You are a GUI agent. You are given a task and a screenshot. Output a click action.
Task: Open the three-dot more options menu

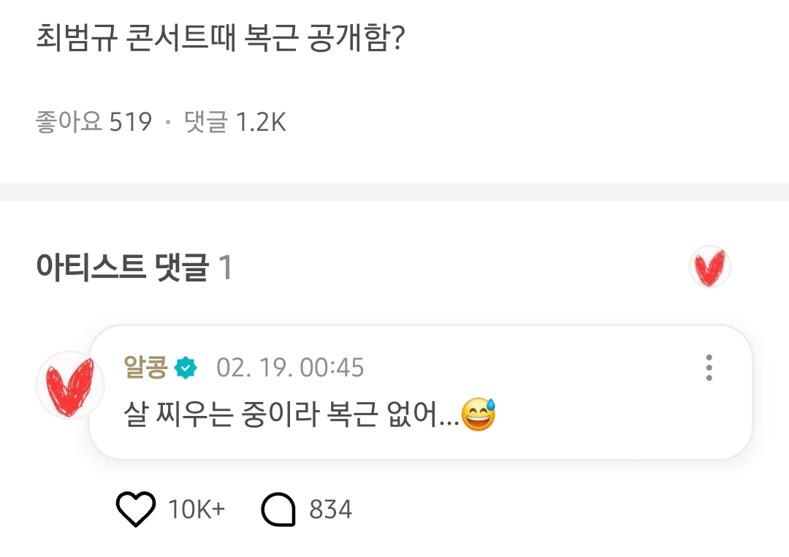point(709,368)
